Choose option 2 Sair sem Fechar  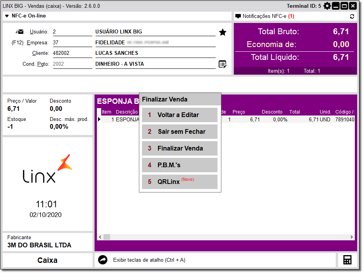pyautogui.click(x=180, y=132)
